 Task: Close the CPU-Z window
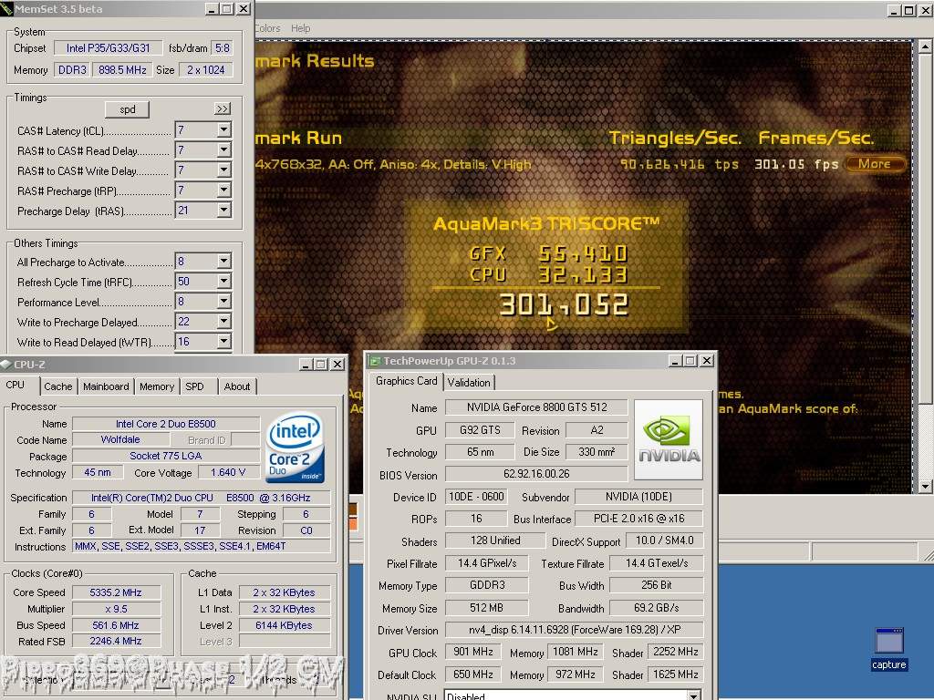pos(337,365)
